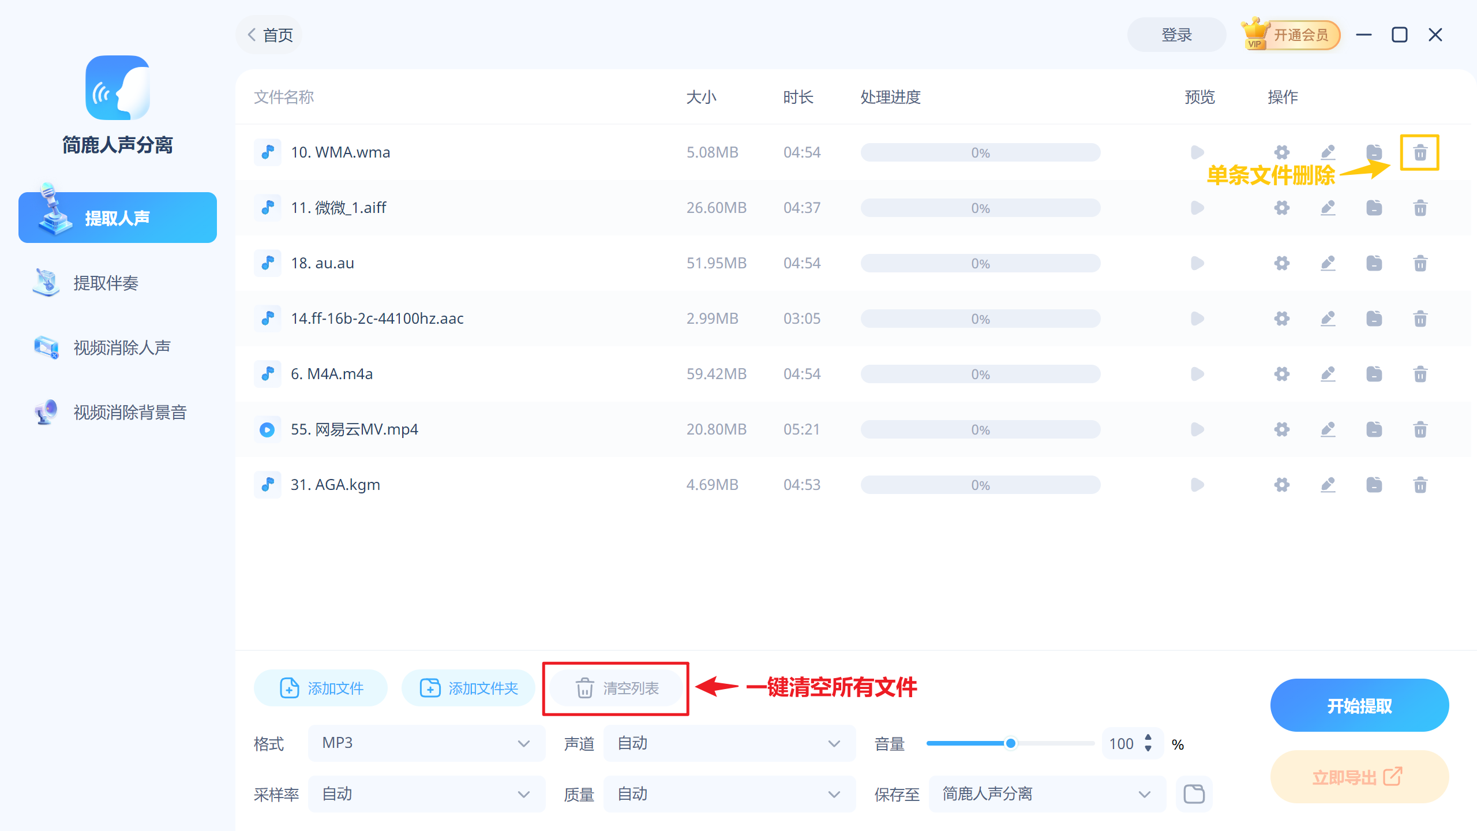
Task: Delete the 10. WMA.wma file row
Action: [1420, 153]
